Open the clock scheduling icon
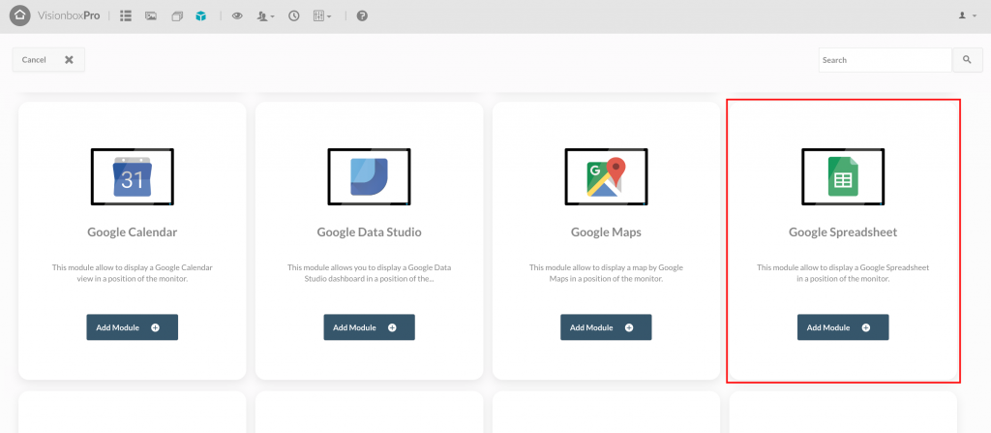The width and height of the screenshot is (991, 433). pyautogui.click(x=294, y=15)
